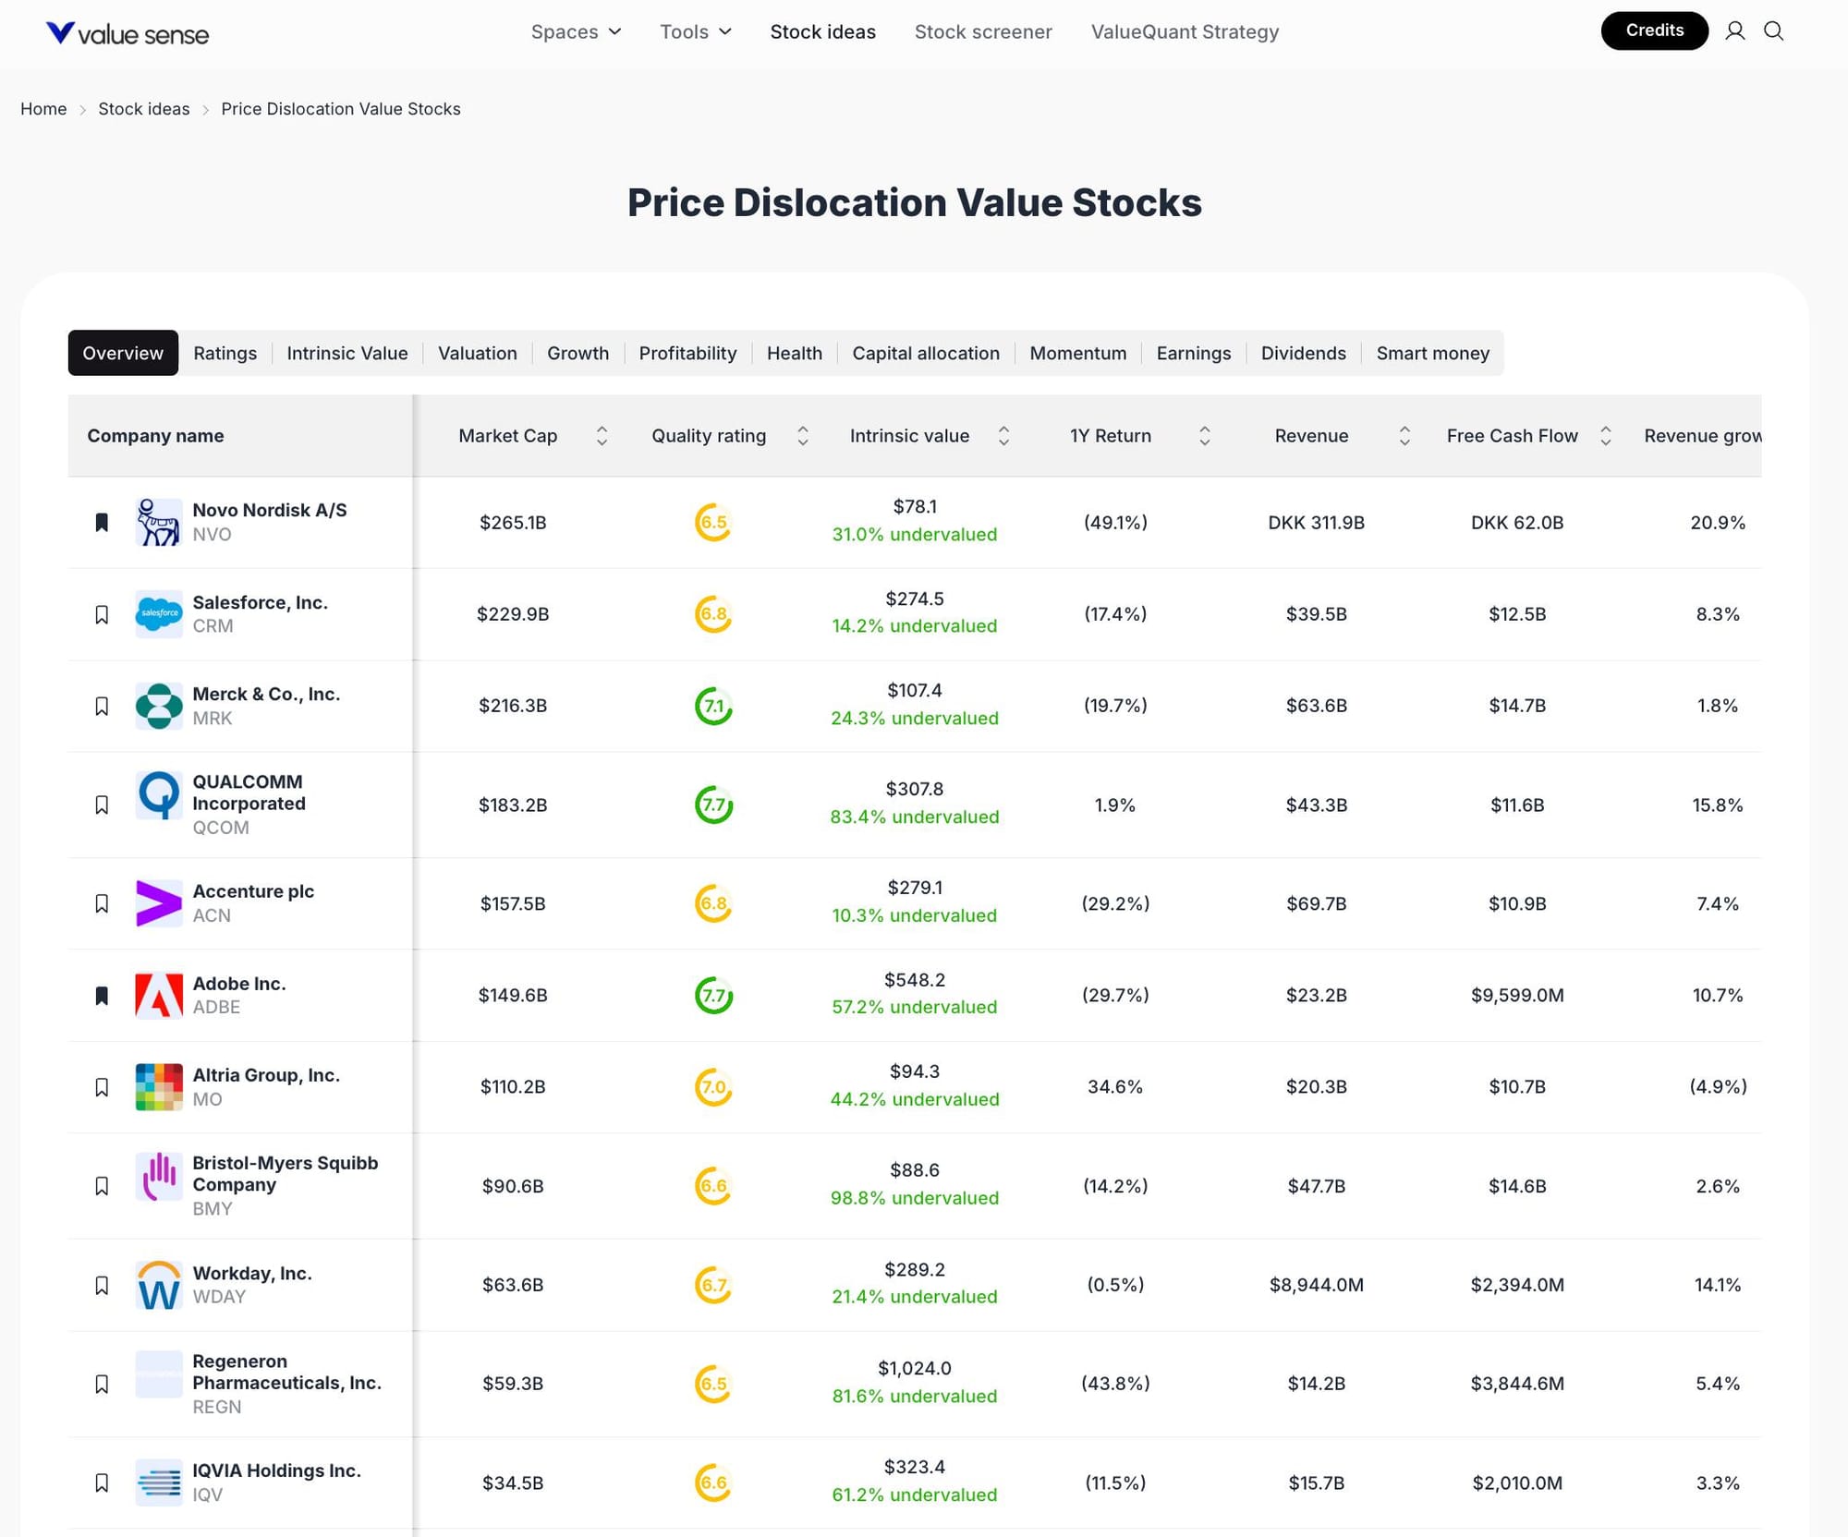Expand the Spaces dropdown menu

[x=576, y=31]
